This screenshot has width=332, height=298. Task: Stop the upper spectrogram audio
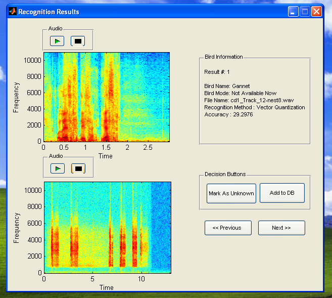pos(78,40)
